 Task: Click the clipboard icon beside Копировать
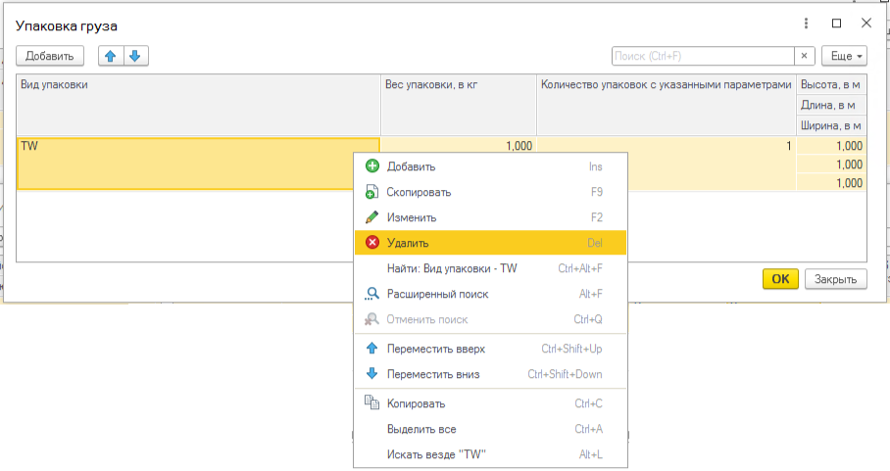[371, 402]
